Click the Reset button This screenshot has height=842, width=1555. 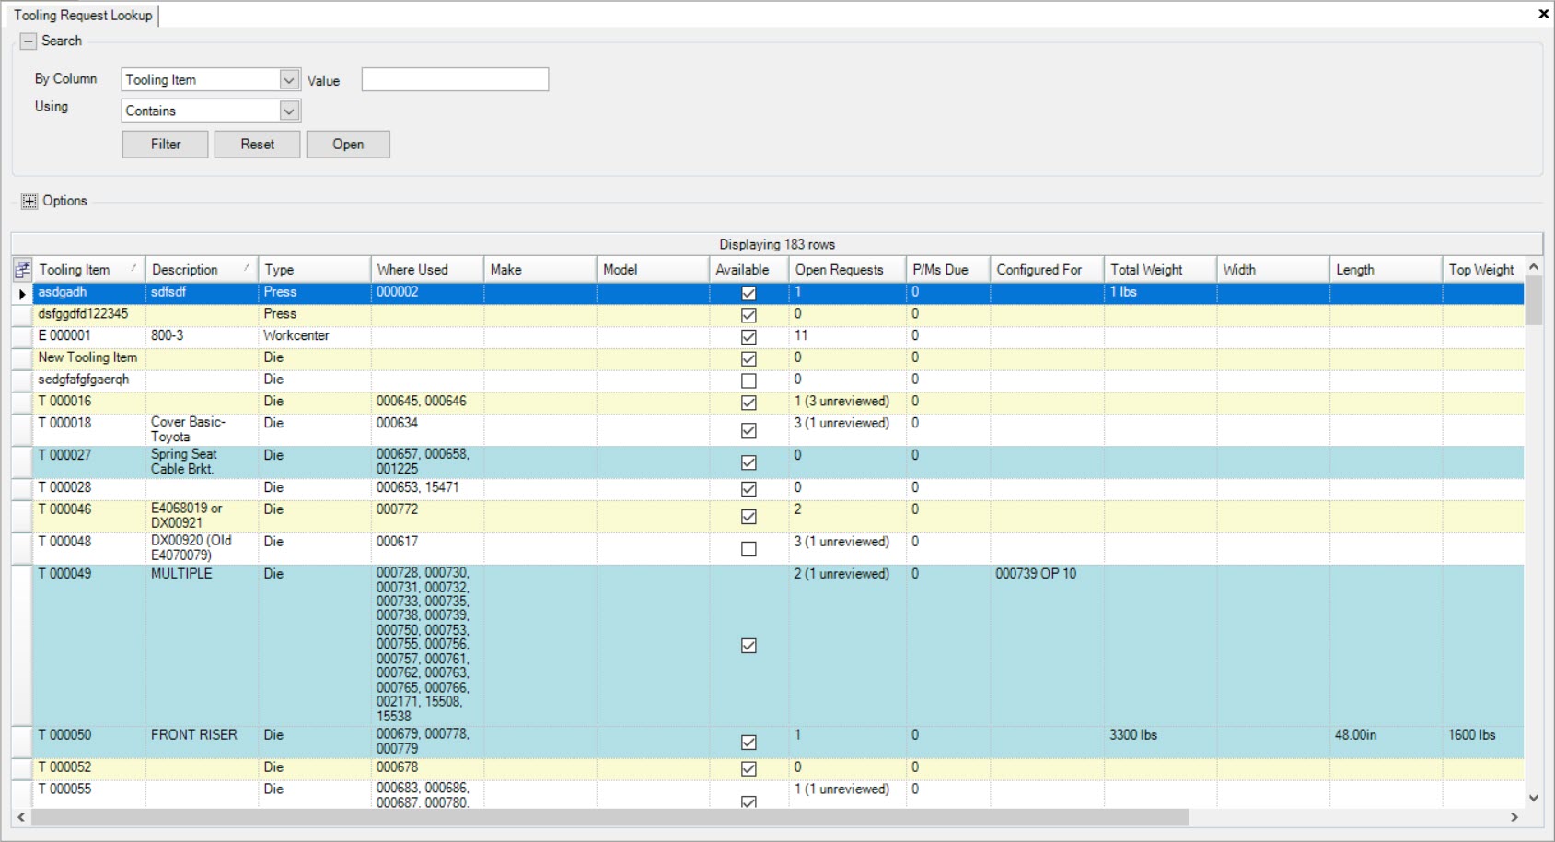click(258, 145)
